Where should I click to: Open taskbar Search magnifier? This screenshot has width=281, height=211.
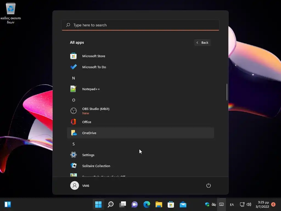point(111,204)
